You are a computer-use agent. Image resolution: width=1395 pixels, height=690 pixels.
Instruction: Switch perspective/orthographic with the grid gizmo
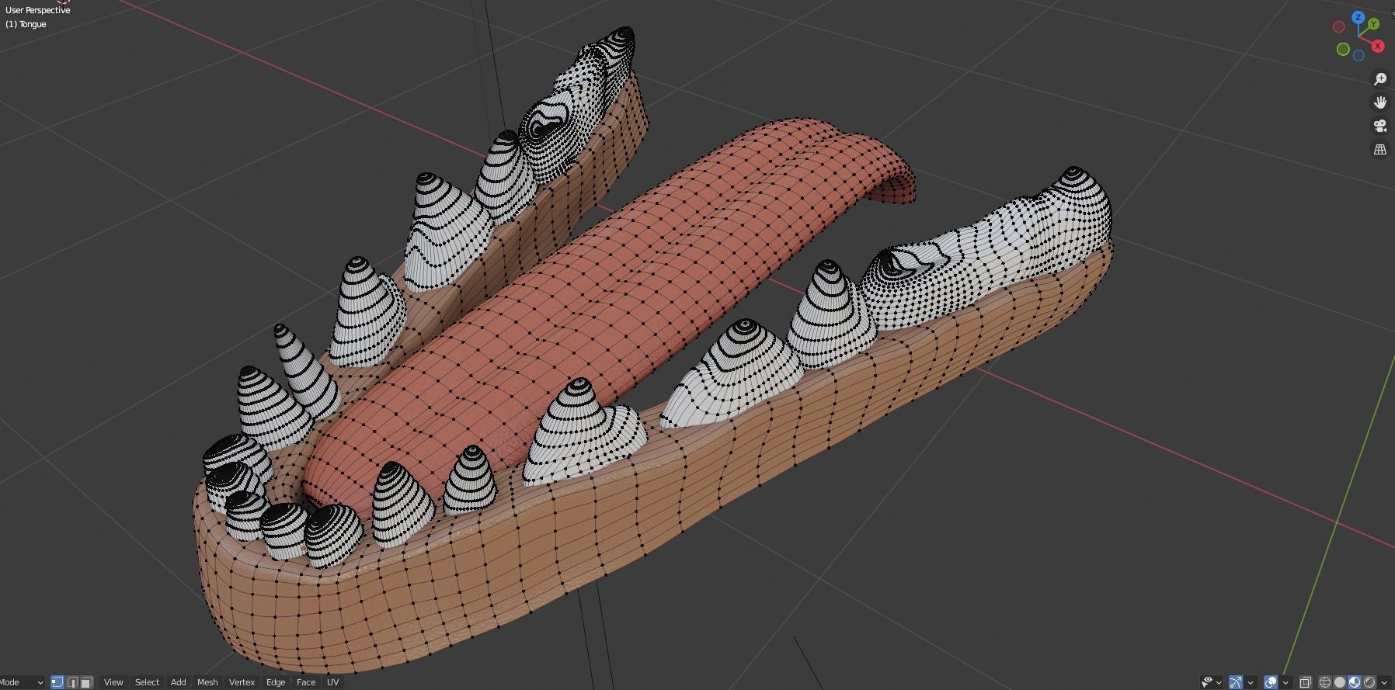click(x=1380, y=149)
